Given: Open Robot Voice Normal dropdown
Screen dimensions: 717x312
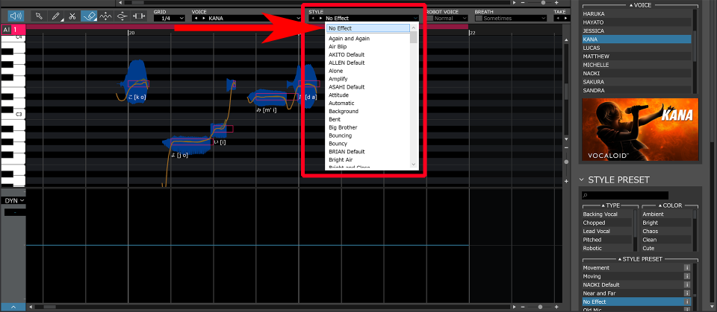Looking at the screenshot, I should click(x=450, y=19).
